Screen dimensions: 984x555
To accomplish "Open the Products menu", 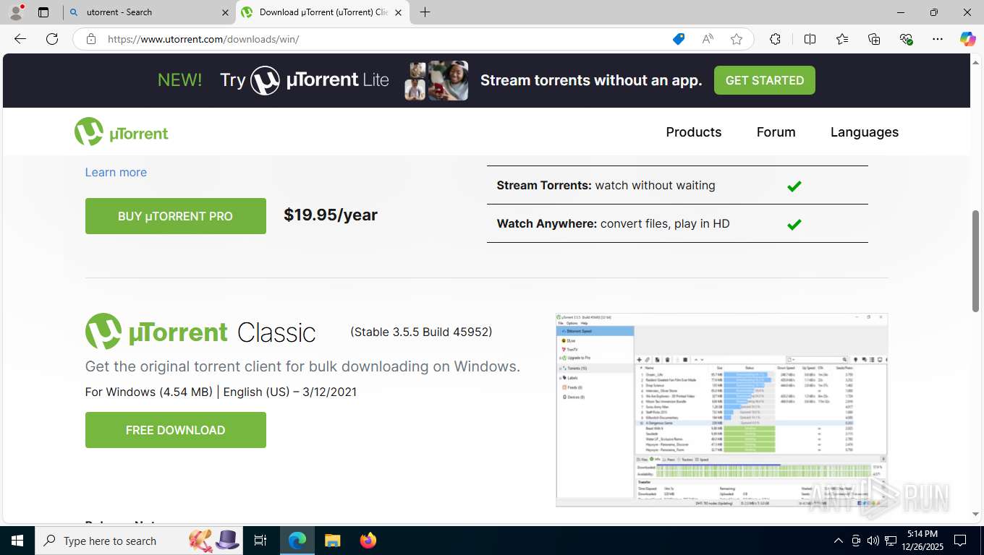I will coord(694,132).
